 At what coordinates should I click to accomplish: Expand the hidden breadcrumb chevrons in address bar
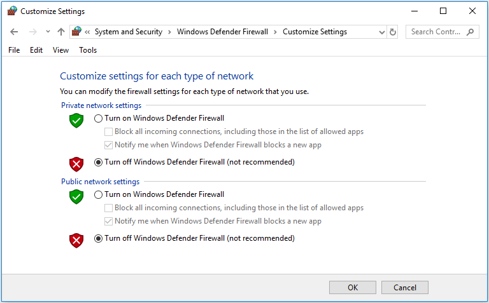pos(87,32)
